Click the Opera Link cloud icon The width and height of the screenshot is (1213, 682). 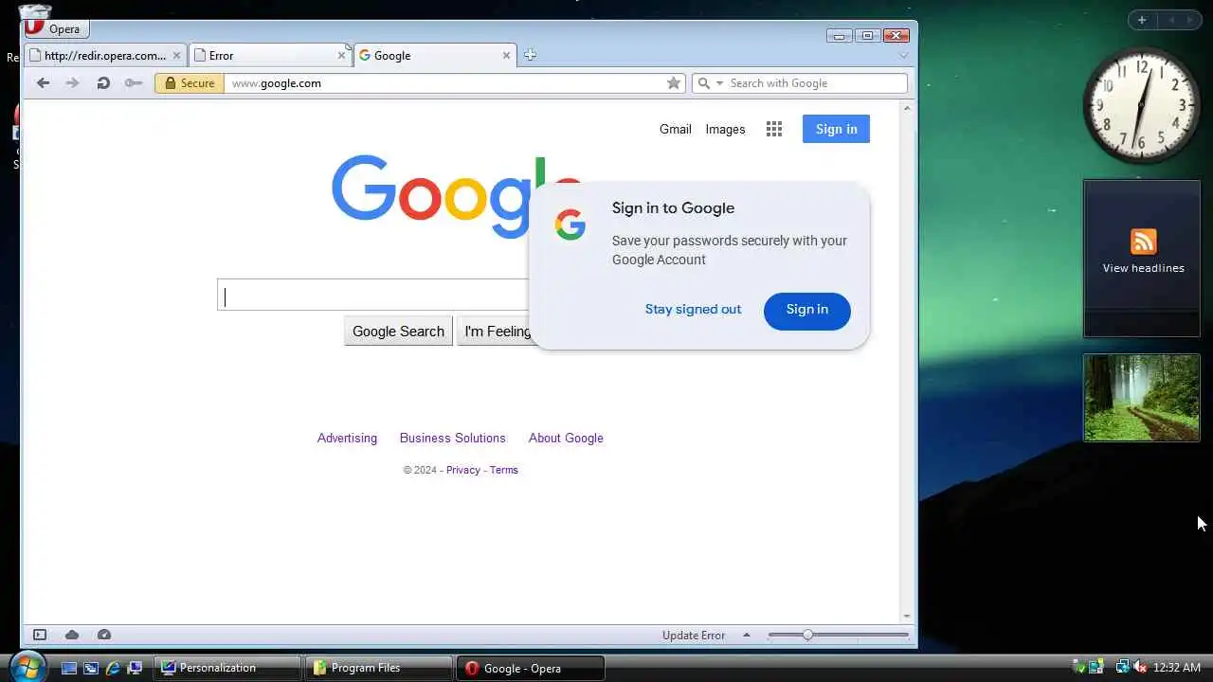[72, 635]
